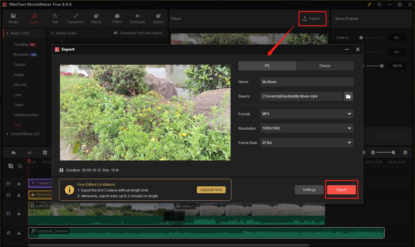Select the Happy music category

point(19,75)
